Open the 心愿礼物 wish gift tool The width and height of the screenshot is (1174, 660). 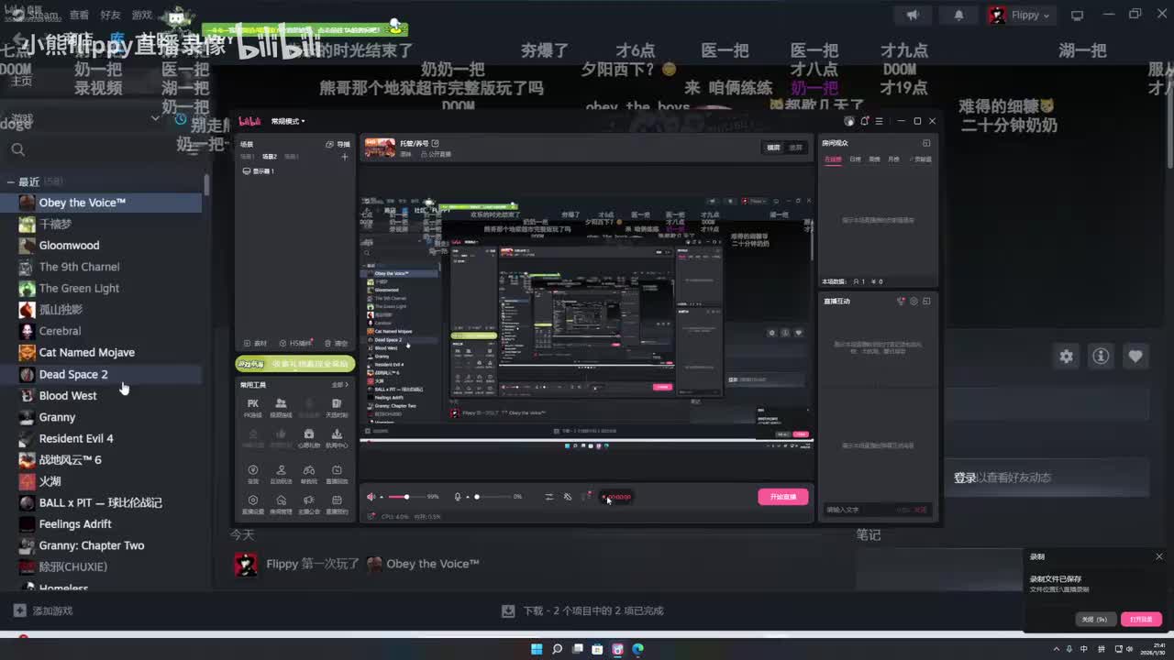pyautogui.click(x=309, y=438)
